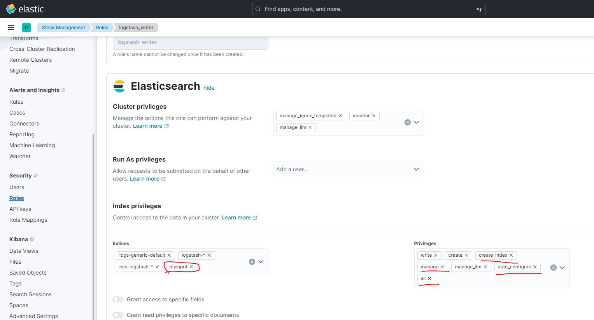
Task: Remove auto_configure privilege tag
Action: tap(535, 267)
